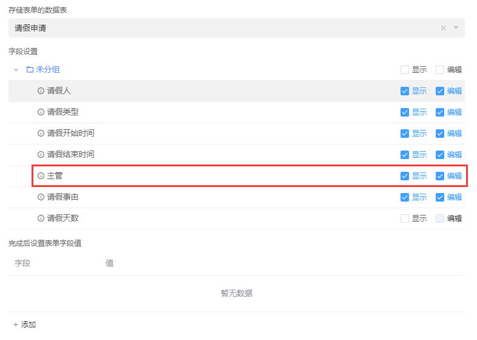Viewport: 477px width, 340px height.
Task: Check group-level 编辑 checkbox for 未分组
Action: tap(440, 70)
